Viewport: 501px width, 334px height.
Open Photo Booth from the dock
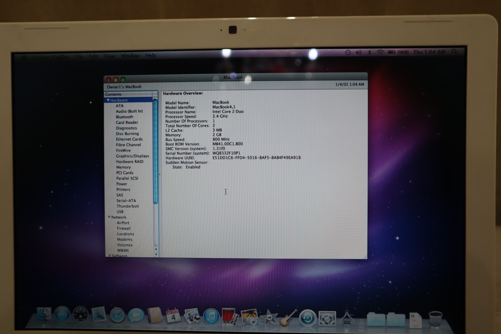pos(230,316)
